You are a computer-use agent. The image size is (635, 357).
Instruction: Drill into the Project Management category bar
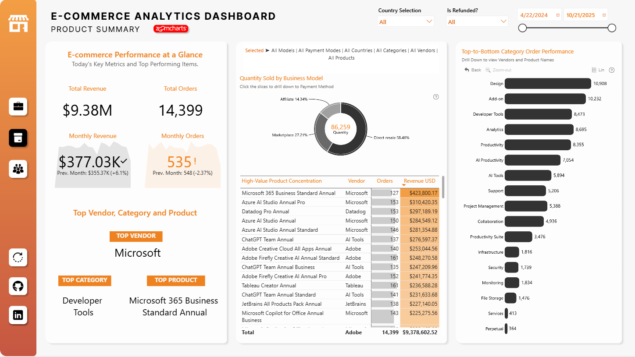[526, 206]
